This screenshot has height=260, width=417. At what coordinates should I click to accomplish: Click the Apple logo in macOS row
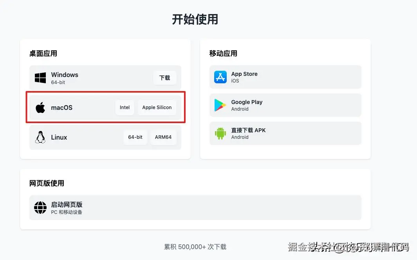click(40, 107)
